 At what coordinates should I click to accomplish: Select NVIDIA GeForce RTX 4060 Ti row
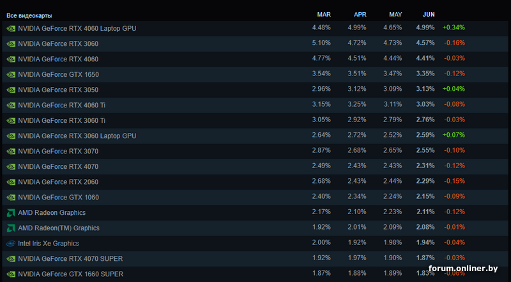tap(62, 106)
